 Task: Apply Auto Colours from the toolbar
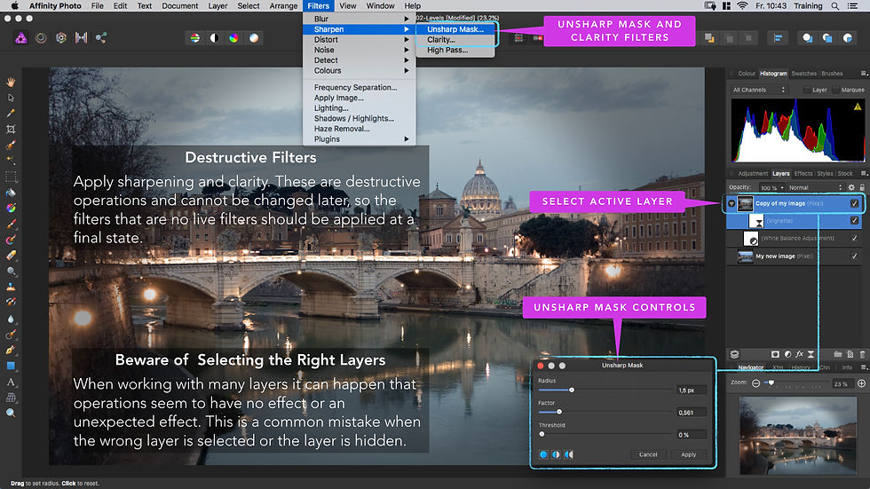click(x=233, y=37)
